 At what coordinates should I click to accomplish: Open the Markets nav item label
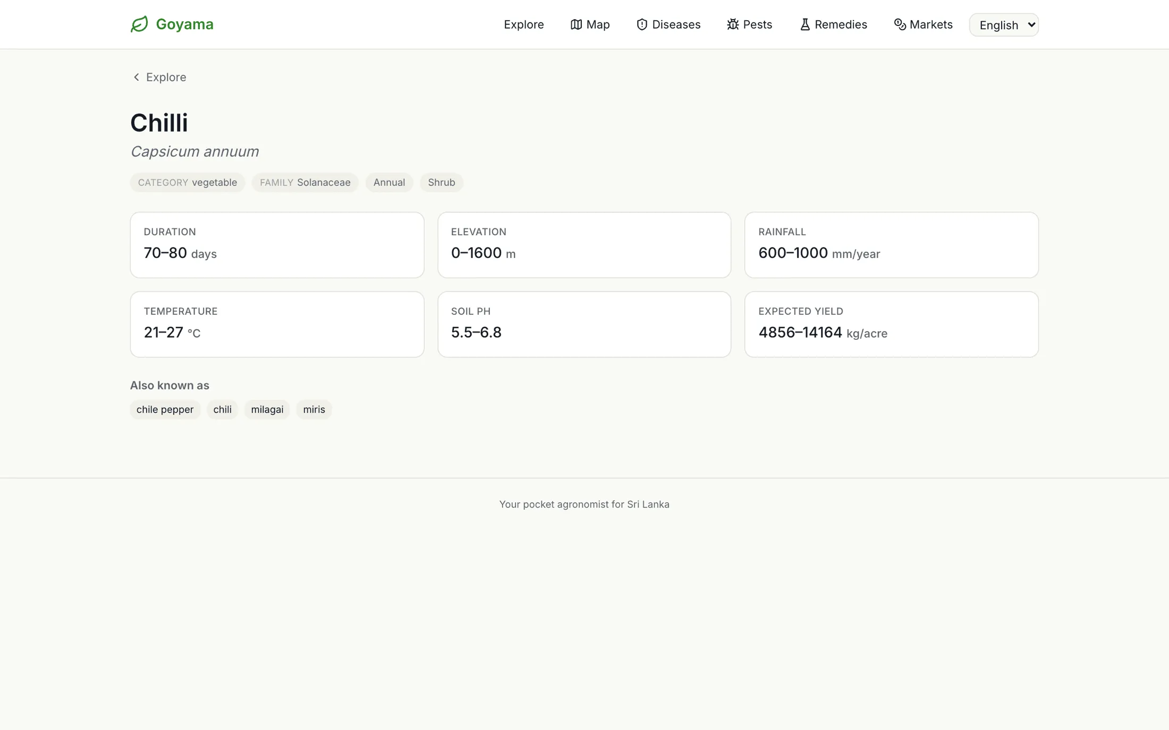click(931, 24)
